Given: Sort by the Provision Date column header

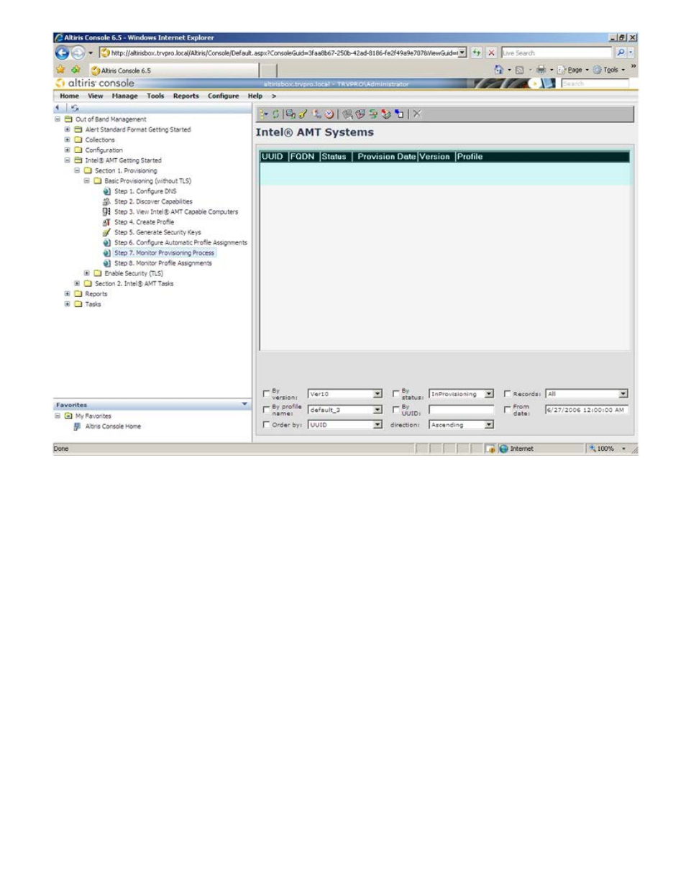Looking at the screenshot, I should click(386, 157).
